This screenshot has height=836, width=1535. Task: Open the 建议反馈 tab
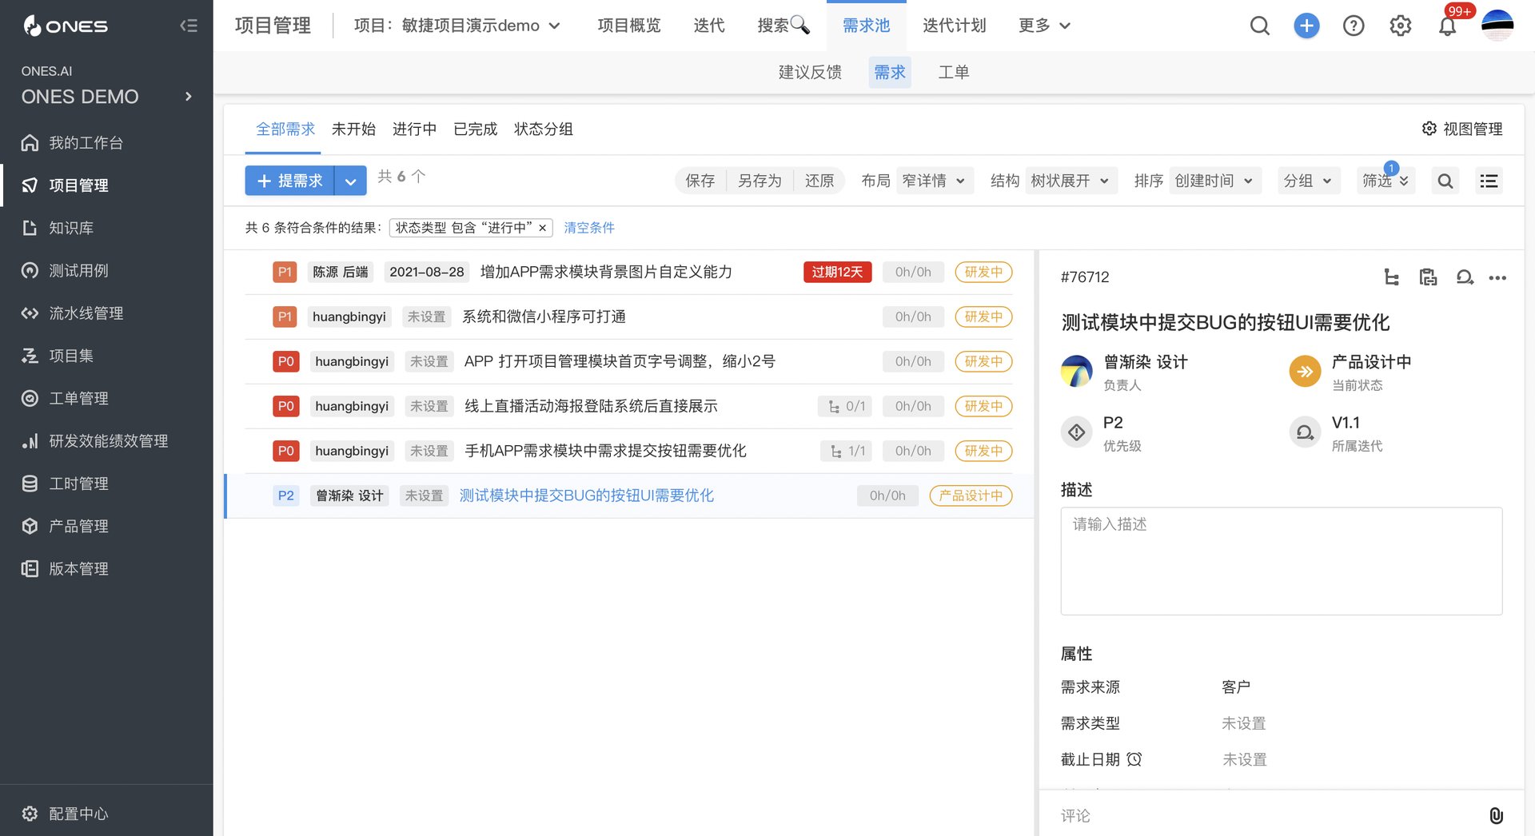point(808,72)
